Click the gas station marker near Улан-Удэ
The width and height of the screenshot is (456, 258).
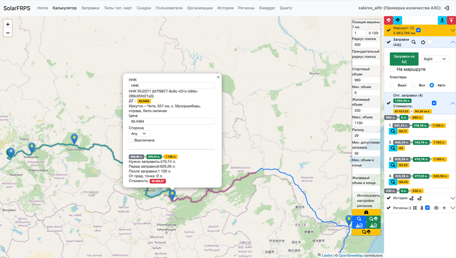click(x=172, y=195)
